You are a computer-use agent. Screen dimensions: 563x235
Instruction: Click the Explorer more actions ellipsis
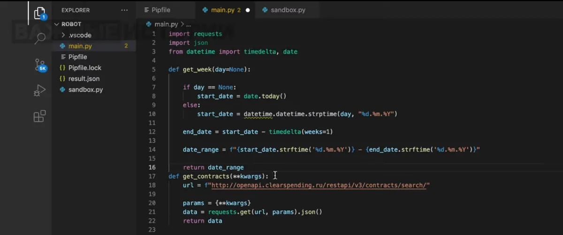point(124,10)
